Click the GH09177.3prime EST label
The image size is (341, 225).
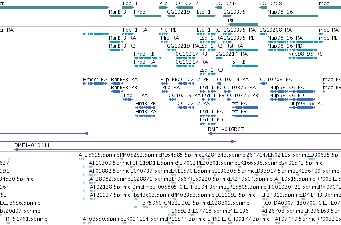point(248,219)
